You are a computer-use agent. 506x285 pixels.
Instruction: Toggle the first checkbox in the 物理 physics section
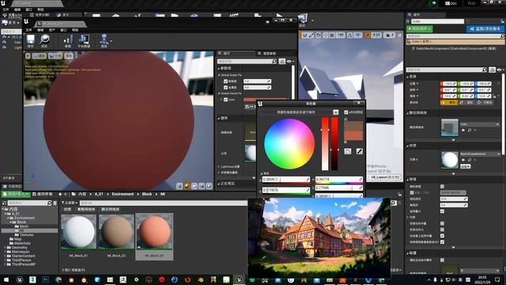(x=442, y=187)
